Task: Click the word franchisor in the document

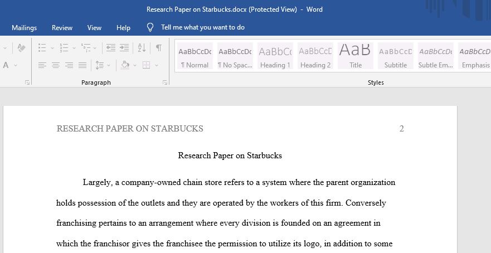Action: [x=112, y=244]
